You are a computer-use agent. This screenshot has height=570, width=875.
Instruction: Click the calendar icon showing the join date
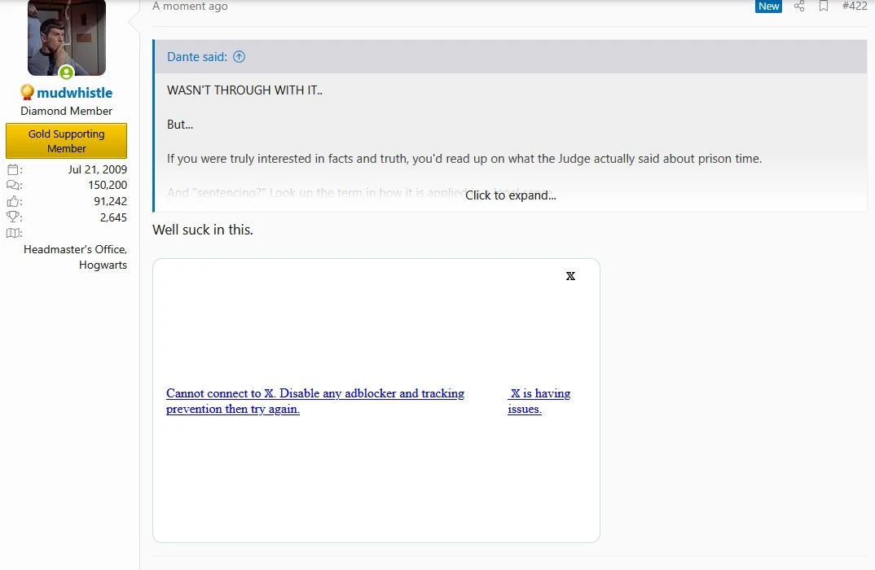click(x=12, y=169)
